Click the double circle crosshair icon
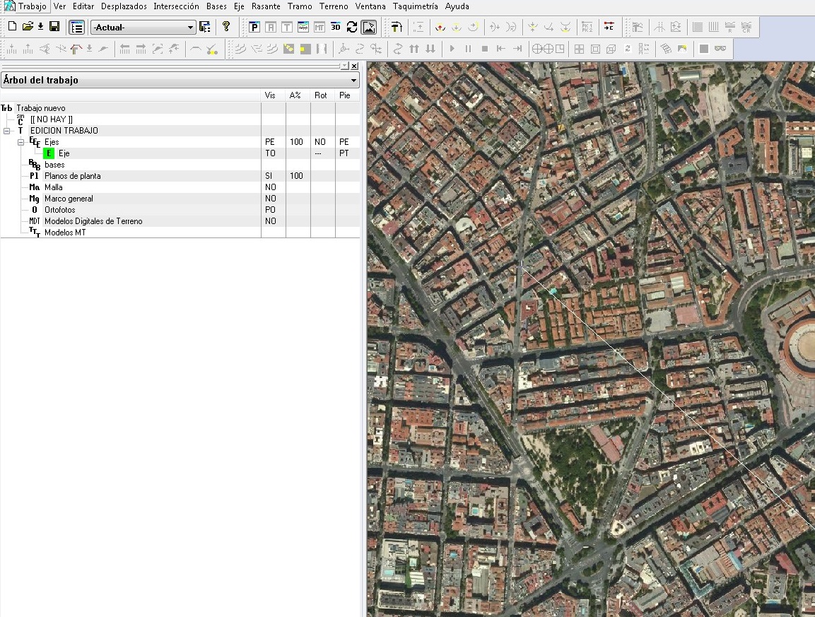815x617 pixels. click(x=543, y=49)
